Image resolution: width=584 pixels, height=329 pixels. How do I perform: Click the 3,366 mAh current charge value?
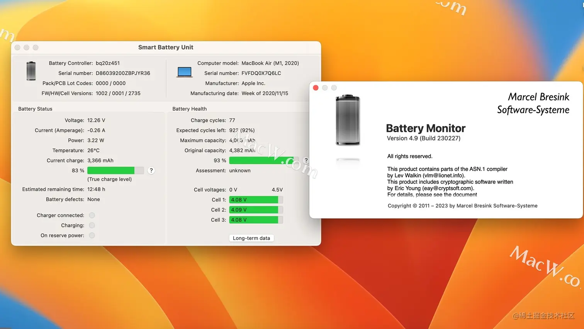tap(100, 160)
